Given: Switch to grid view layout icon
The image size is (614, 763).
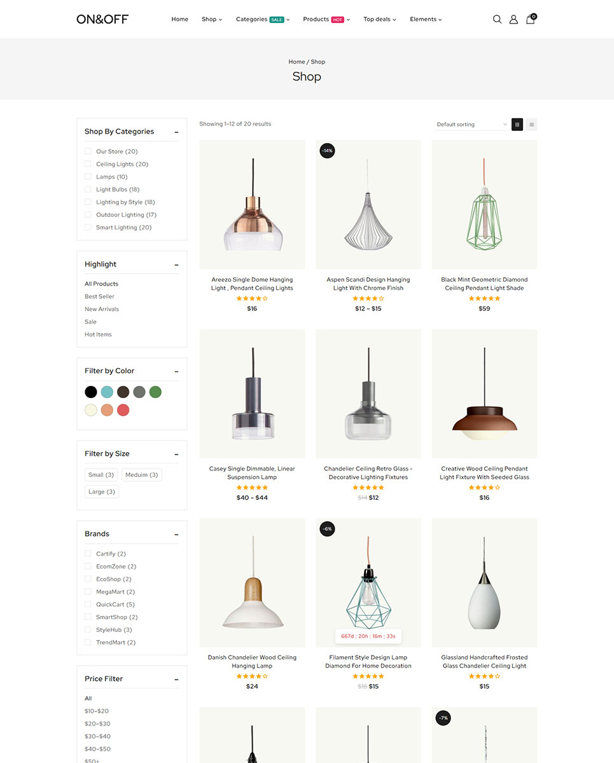Looking at the screenshot, I should tap(517, 125).
